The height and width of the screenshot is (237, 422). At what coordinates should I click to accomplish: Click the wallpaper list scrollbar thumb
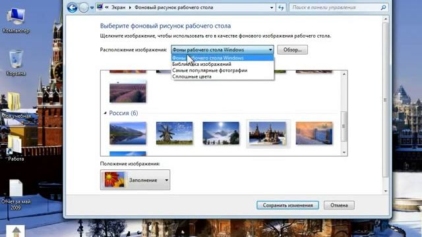[344, 126]
